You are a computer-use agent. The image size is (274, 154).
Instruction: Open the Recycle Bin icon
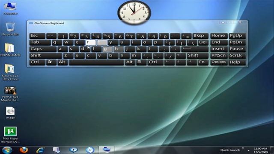coord(10,29)
